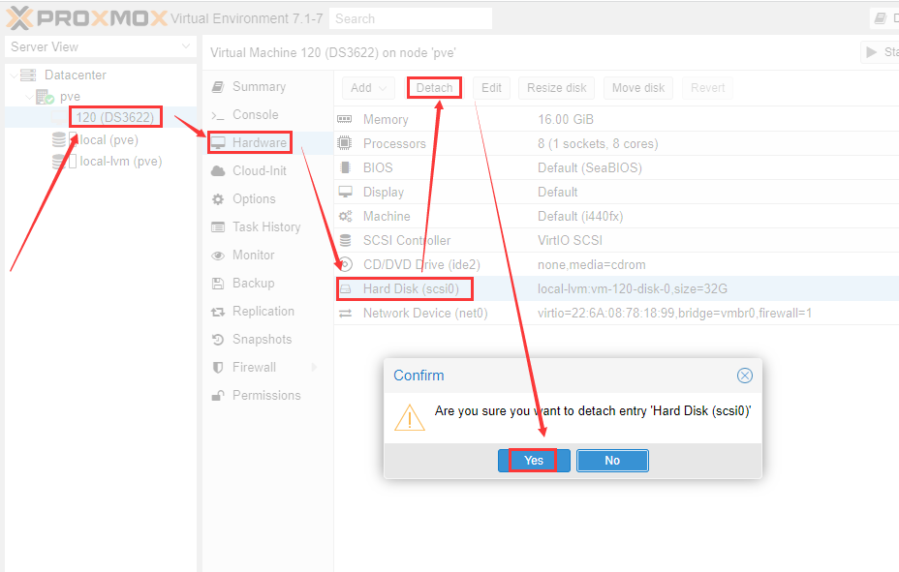Click the Search input field
The width and height of the screenshot is (899, 572).
[x=411, y=19]
